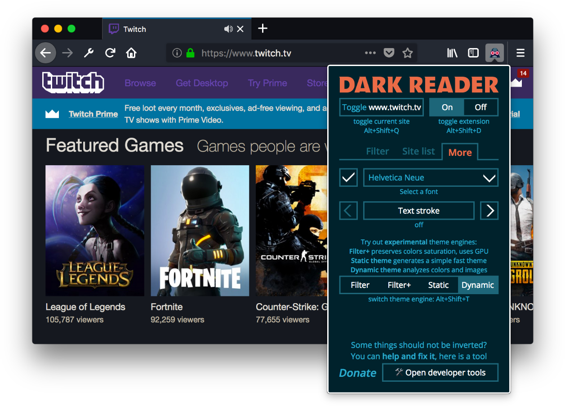This screenshot has width=565, height=406.
Task: Click the Text stroke slider bar
Action: point(419,211)
